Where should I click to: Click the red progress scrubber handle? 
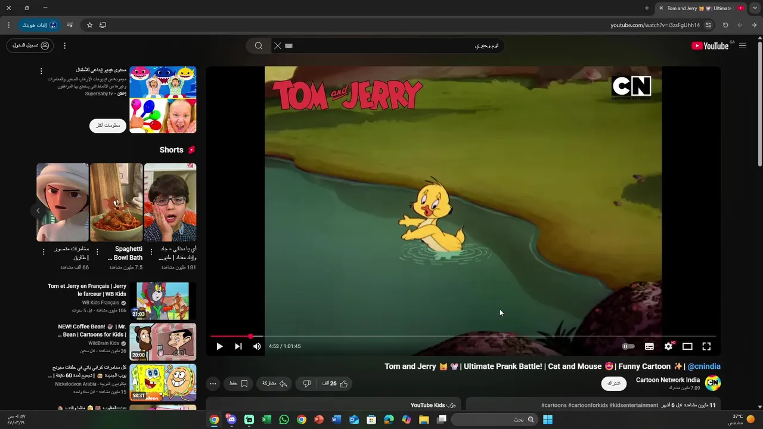[x=250, y=337]
